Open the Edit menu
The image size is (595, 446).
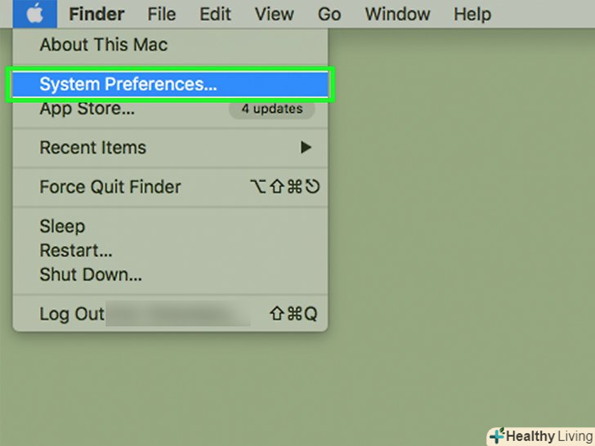(x=217, y=14)
